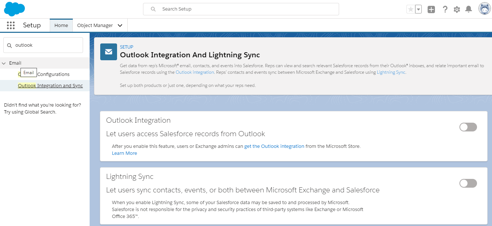Click the Outlook Integration section heading
The width and height of the screenshot is (492, 226).
point(138,120)
